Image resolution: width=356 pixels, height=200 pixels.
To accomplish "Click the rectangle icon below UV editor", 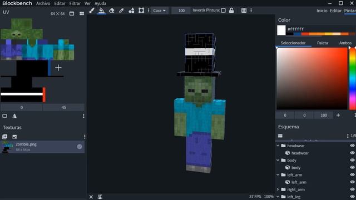I will pos(4,116).
